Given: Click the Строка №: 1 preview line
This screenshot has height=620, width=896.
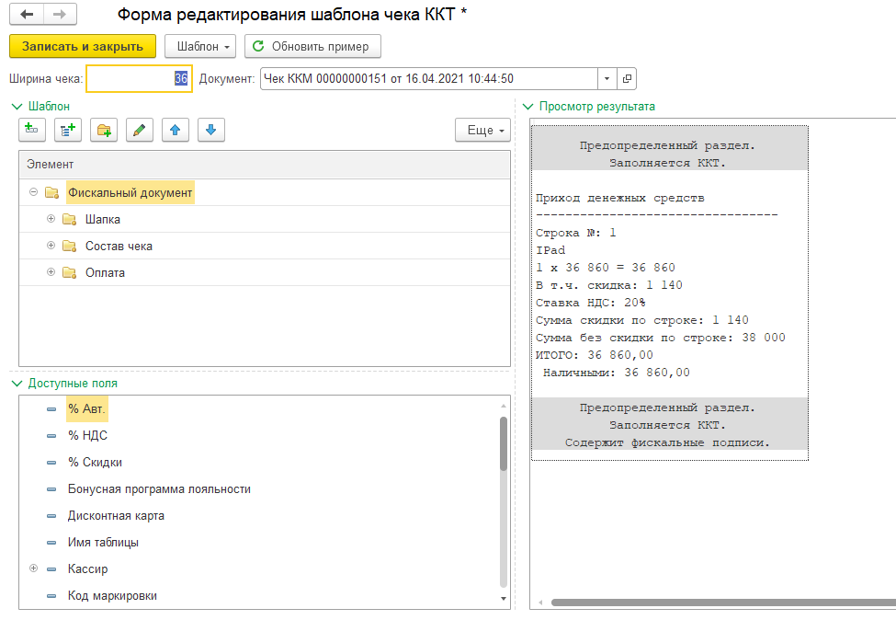Looking at the screenshot, I should pos(576,233).
